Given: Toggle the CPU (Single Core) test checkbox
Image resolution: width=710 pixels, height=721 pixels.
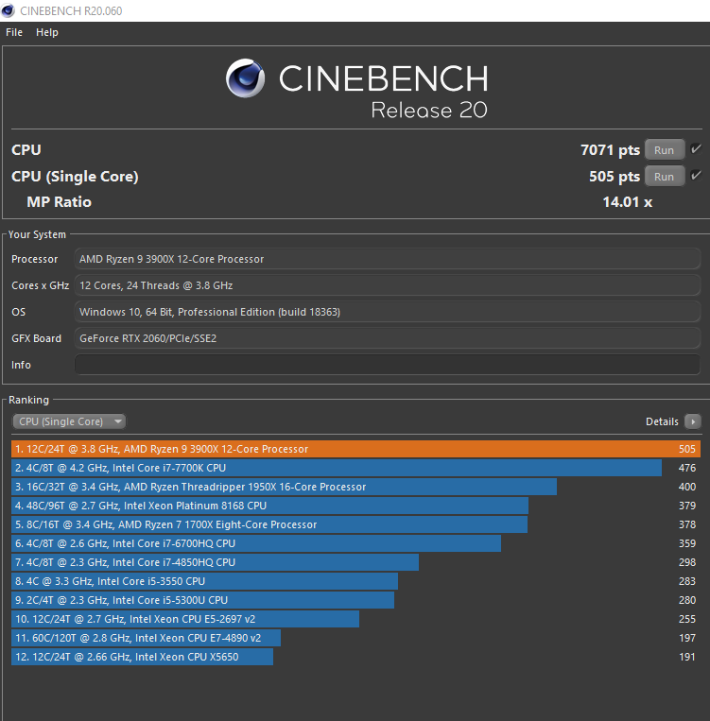Looking at the screenshot, I should (696, 175).
